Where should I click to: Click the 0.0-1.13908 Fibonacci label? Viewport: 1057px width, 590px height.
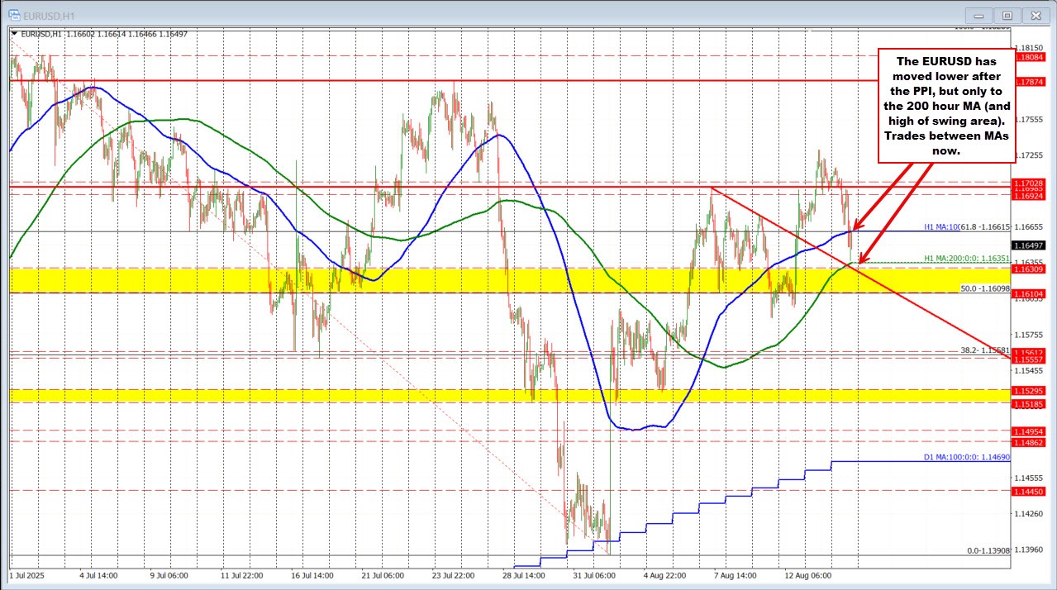[988, 550]
